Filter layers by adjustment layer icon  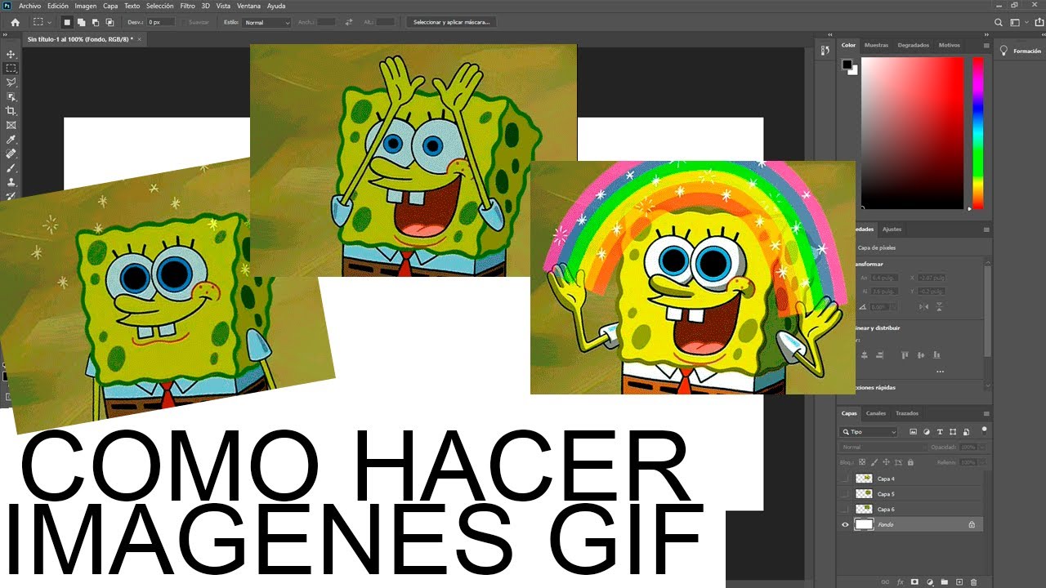click(x=927, y=432)
